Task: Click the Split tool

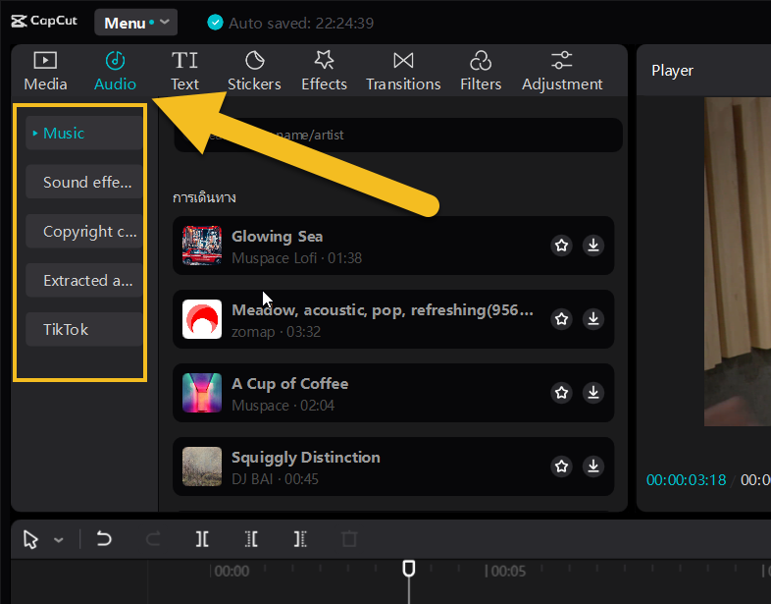Action: click(x=202, y=539)
